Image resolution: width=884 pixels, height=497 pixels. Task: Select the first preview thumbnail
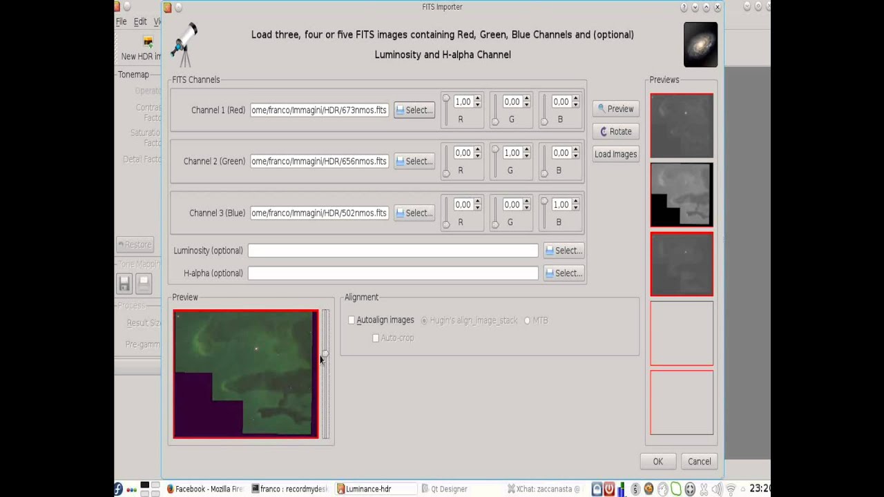pyautogui.click(x=682, y=126)
